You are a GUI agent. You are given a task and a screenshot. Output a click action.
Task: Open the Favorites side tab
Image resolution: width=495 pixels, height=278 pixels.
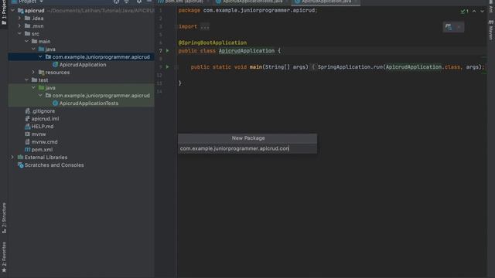point(4,257)
